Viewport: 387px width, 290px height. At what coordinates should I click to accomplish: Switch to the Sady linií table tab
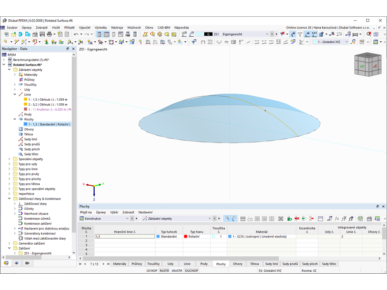pyautogui.click(x=271, y=264)
